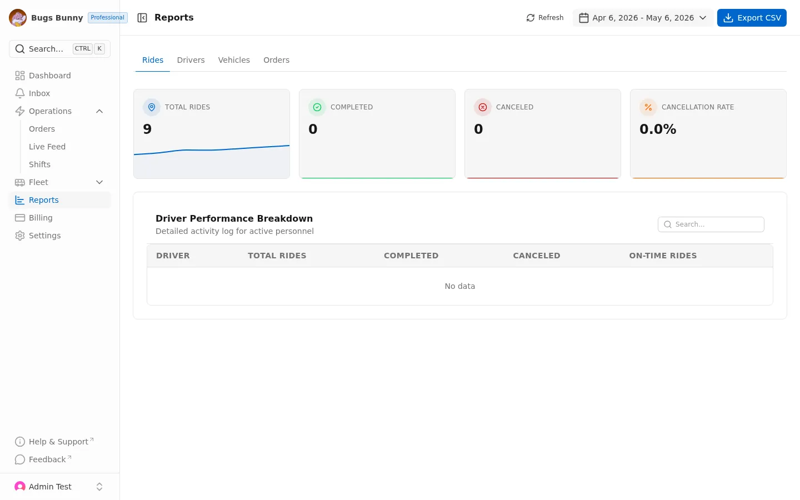This screenshot has width=800, height=500.
Task: Collapse the Operations section chevron
Action: (x=99, y=111)
